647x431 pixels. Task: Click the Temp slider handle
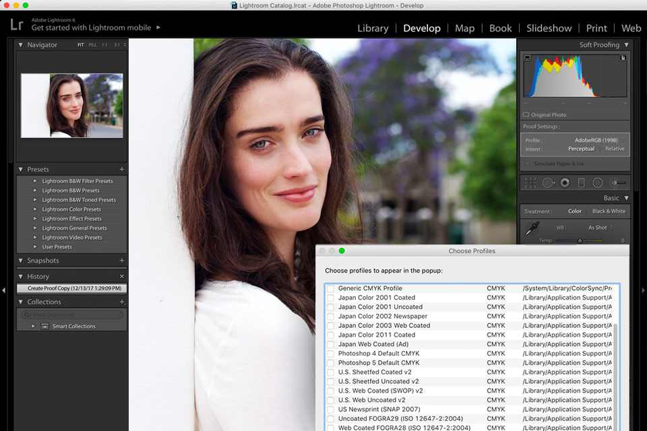click(x=580, y=240)
